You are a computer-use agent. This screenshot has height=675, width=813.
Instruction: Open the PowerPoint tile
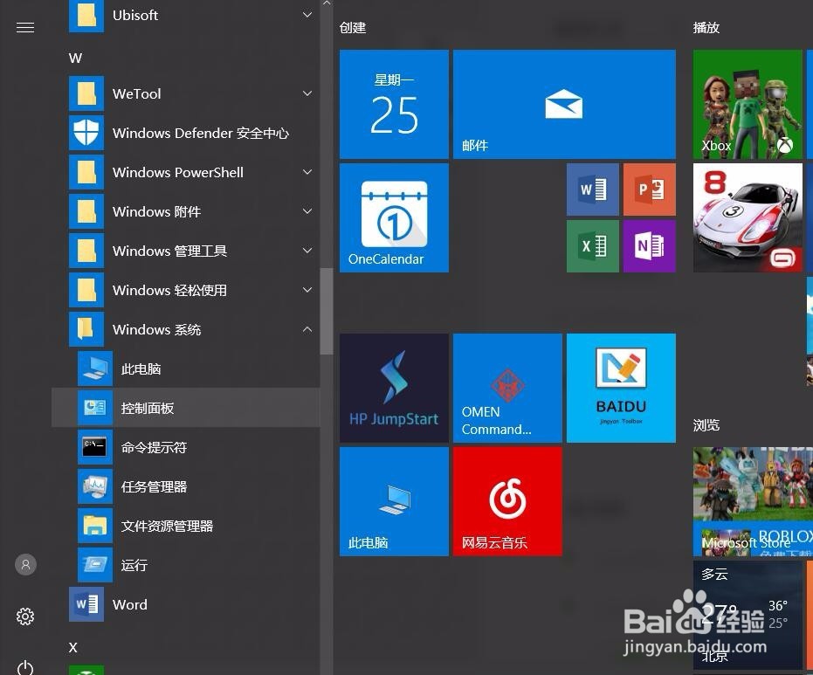tap(649, 189)
